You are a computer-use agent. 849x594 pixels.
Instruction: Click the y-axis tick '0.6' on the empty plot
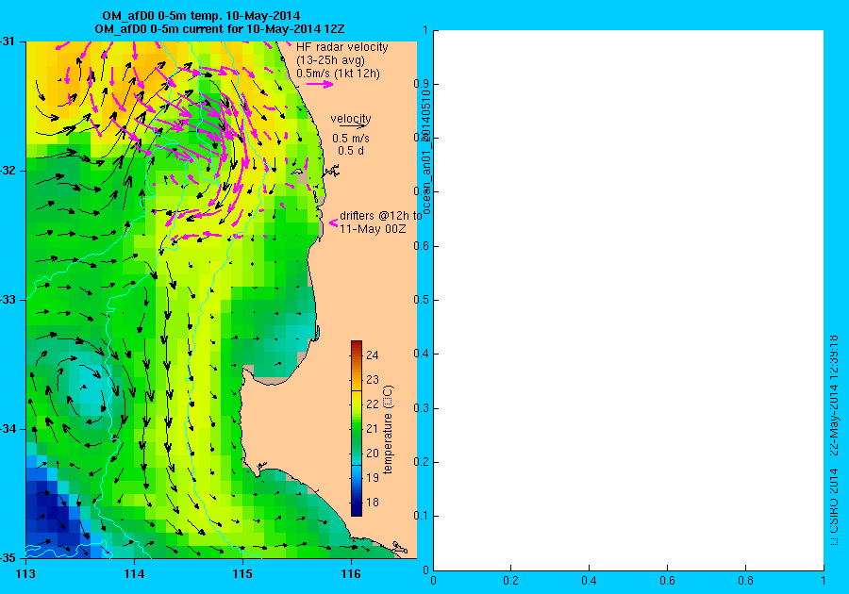[422, 245]
